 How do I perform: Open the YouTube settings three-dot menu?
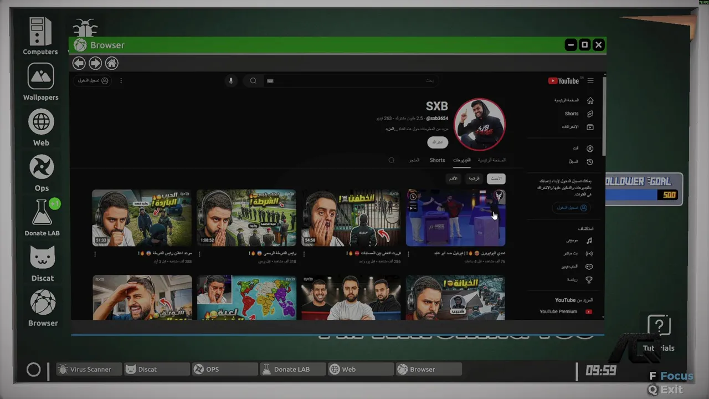pyautogui.click(x=121, y=81)
